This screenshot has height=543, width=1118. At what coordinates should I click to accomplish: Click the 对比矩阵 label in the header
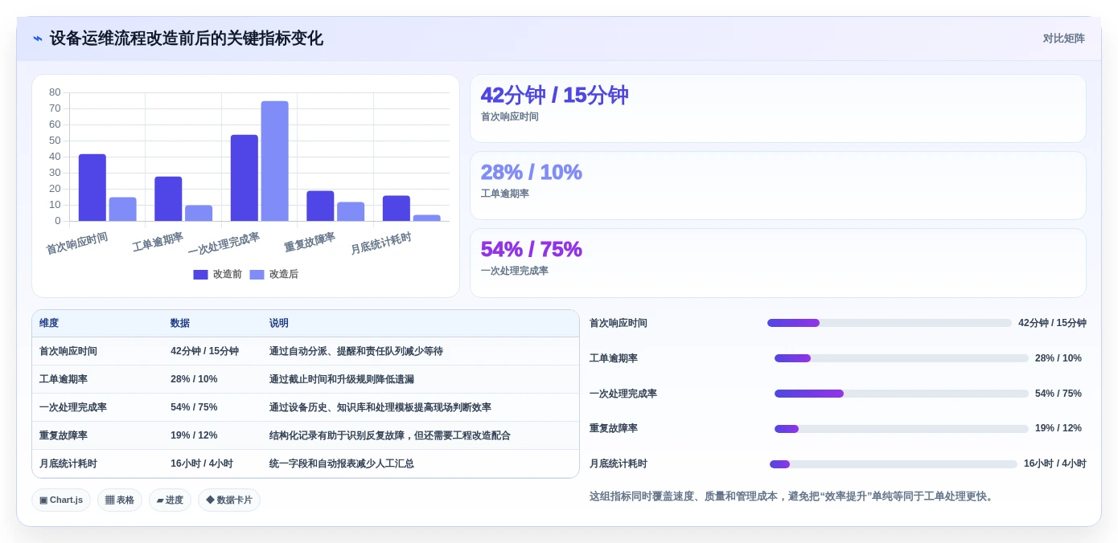pyautogui.click(x=1063, y=39)
